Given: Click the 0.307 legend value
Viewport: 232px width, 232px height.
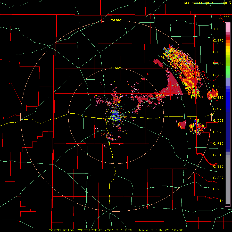Looking at the screenshot, I should (218, 178).
